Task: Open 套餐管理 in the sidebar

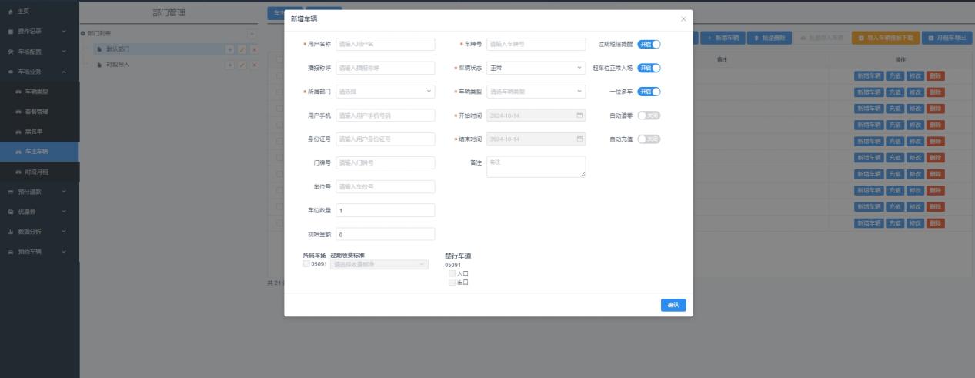Action: (39, 112)
